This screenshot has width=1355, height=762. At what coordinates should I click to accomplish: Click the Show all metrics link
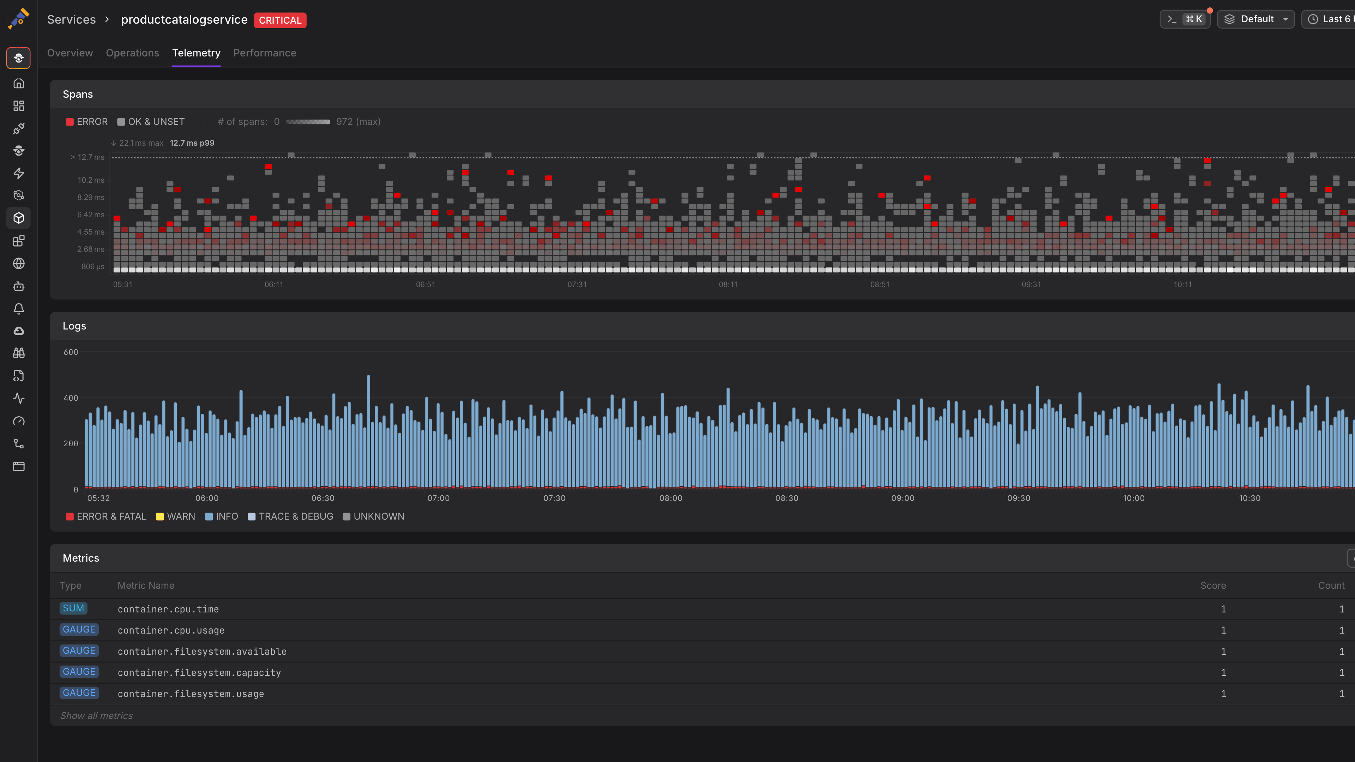tap(96, 716)
